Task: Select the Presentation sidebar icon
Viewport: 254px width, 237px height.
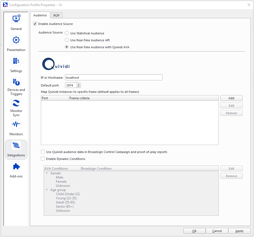Action: [16, 40]
